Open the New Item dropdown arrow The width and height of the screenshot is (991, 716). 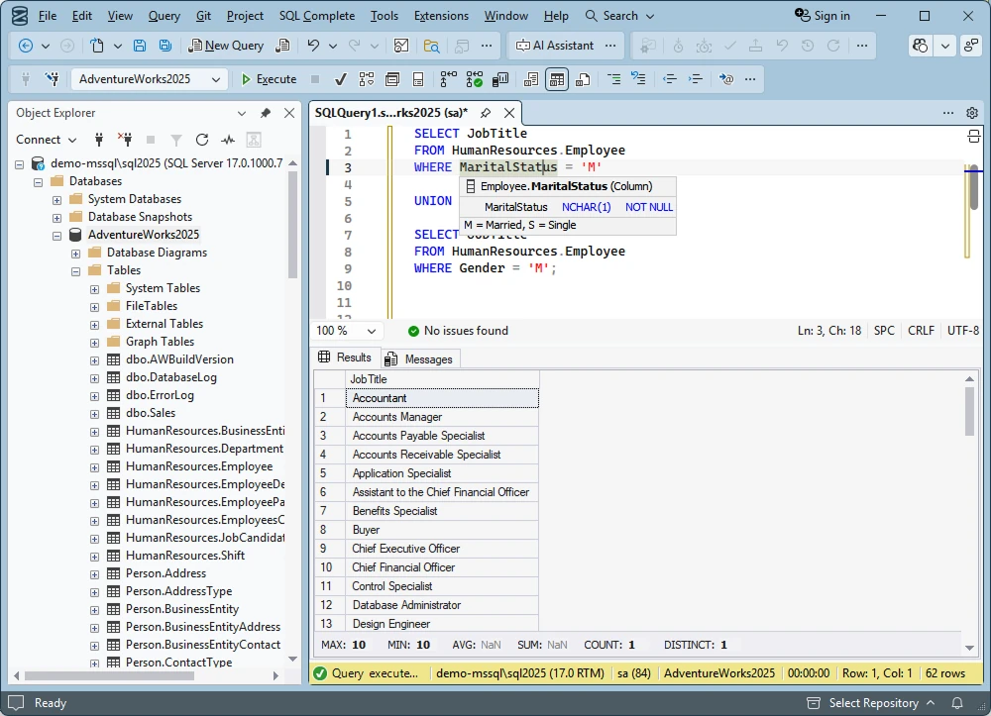pyautogui.click(x=118, y=46)
